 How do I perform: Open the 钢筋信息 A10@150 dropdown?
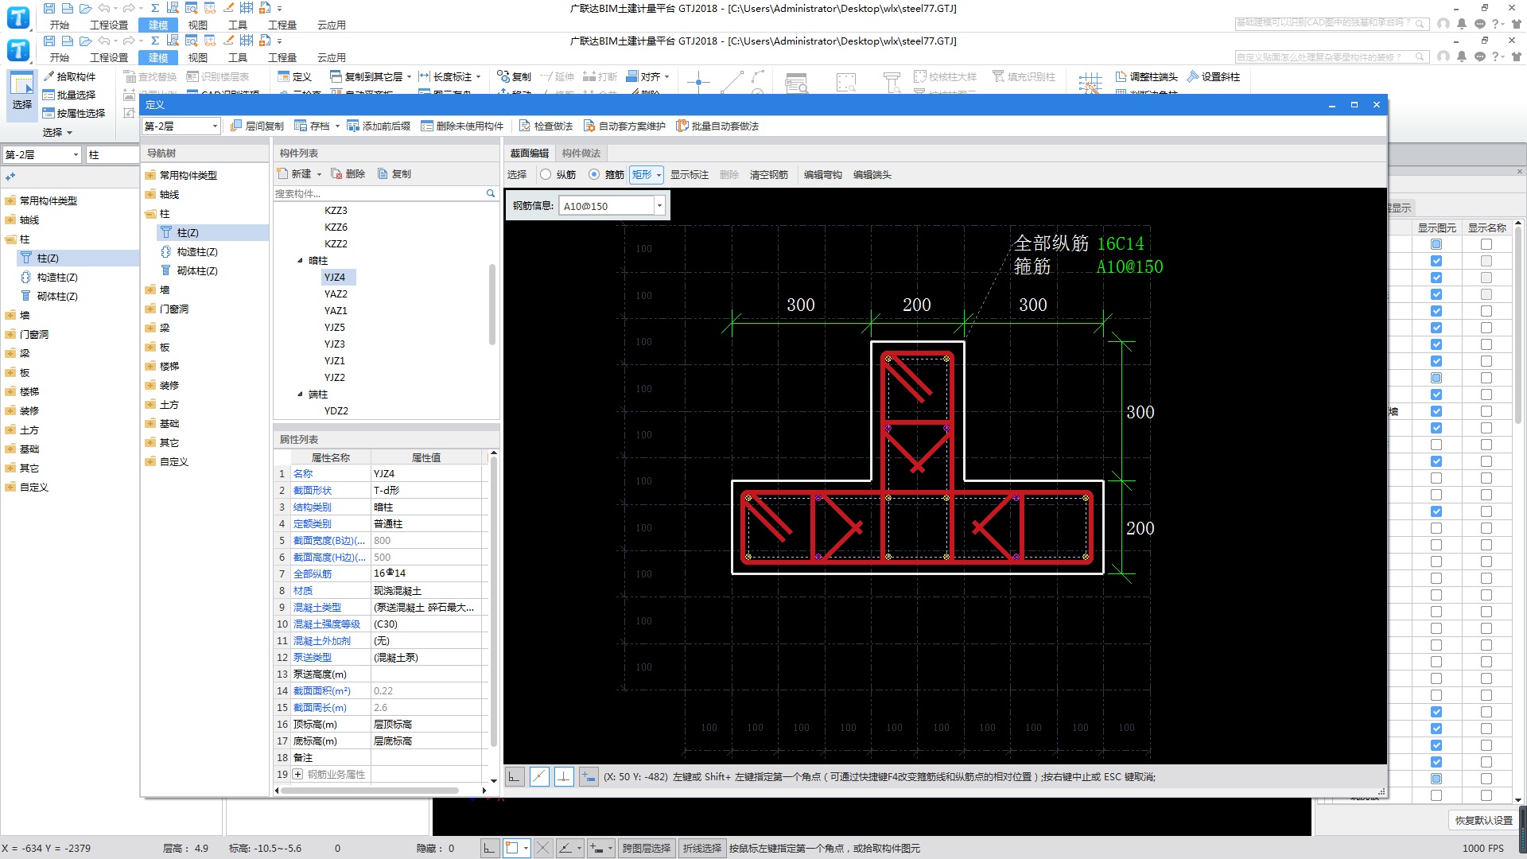[x=659, y=206]
